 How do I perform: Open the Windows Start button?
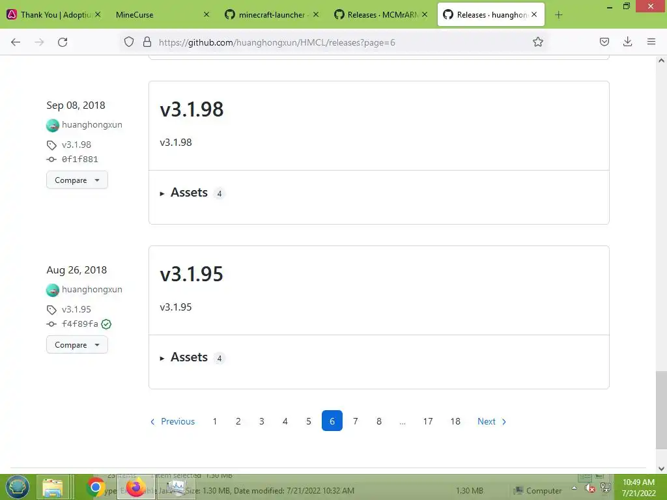[17, 487]
